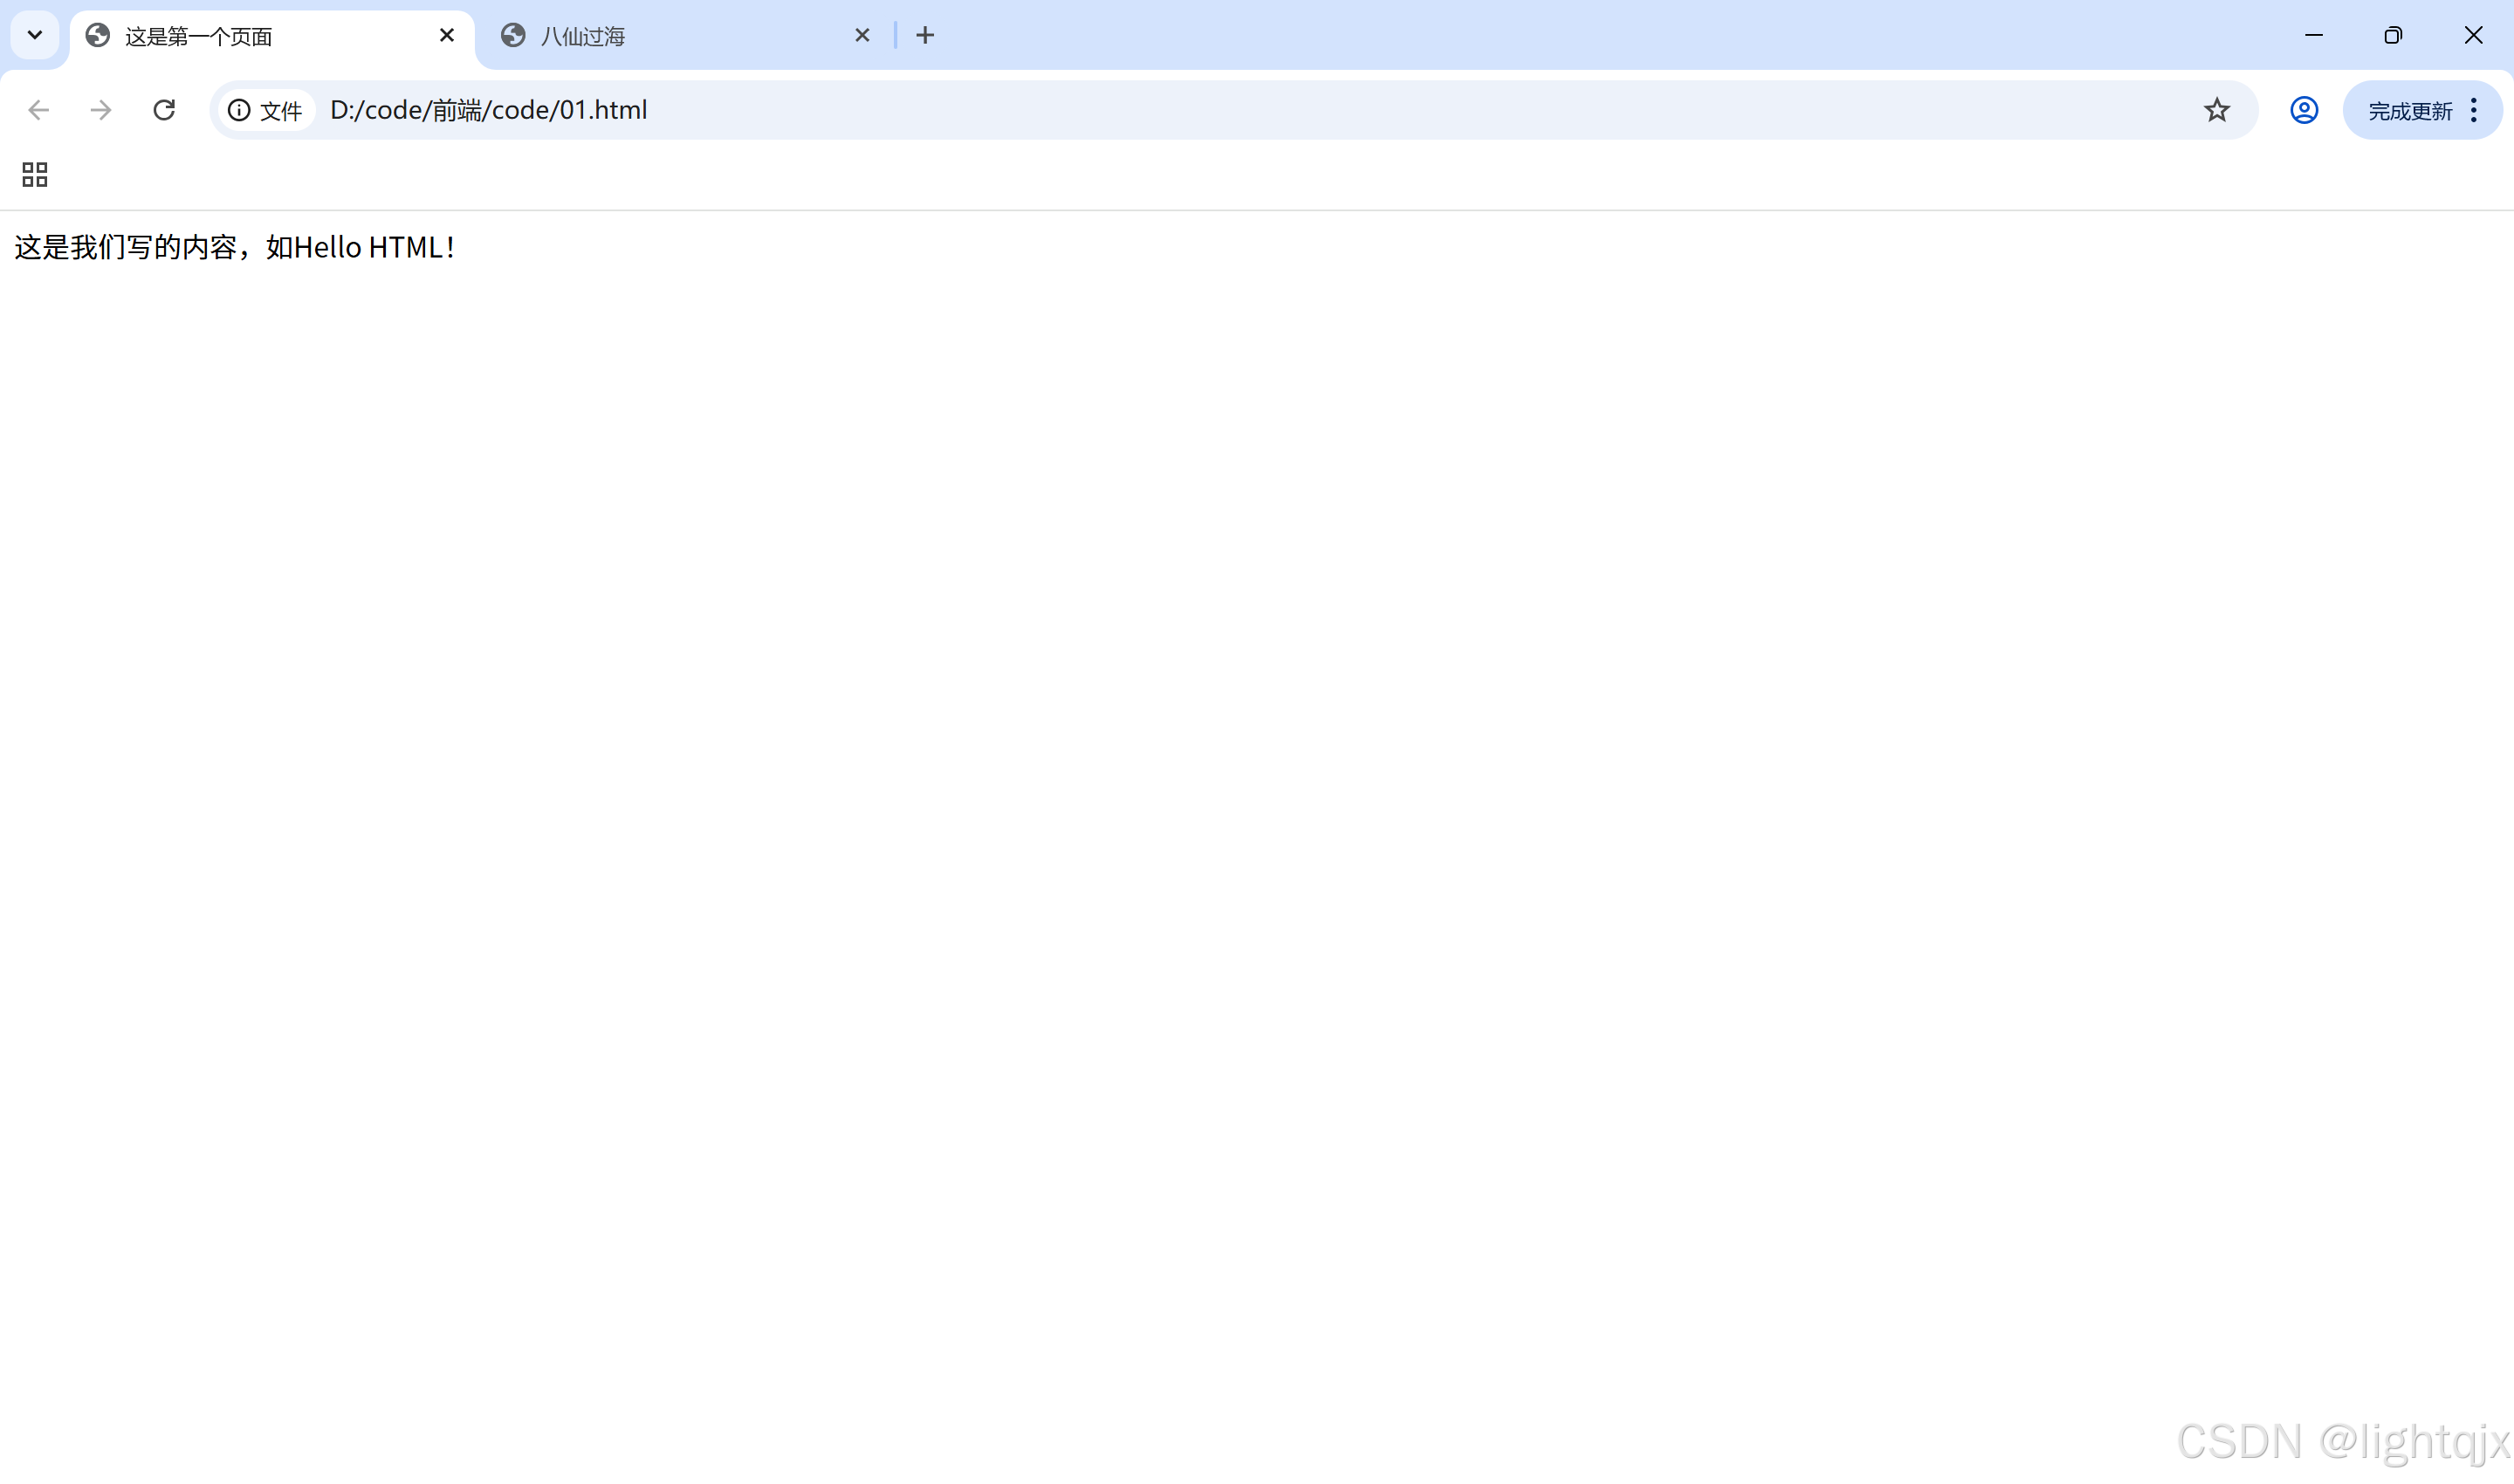Click the forward navigation arrow
The image size is (2514, 1484).
pyautogui.click(x=101, y=110)
